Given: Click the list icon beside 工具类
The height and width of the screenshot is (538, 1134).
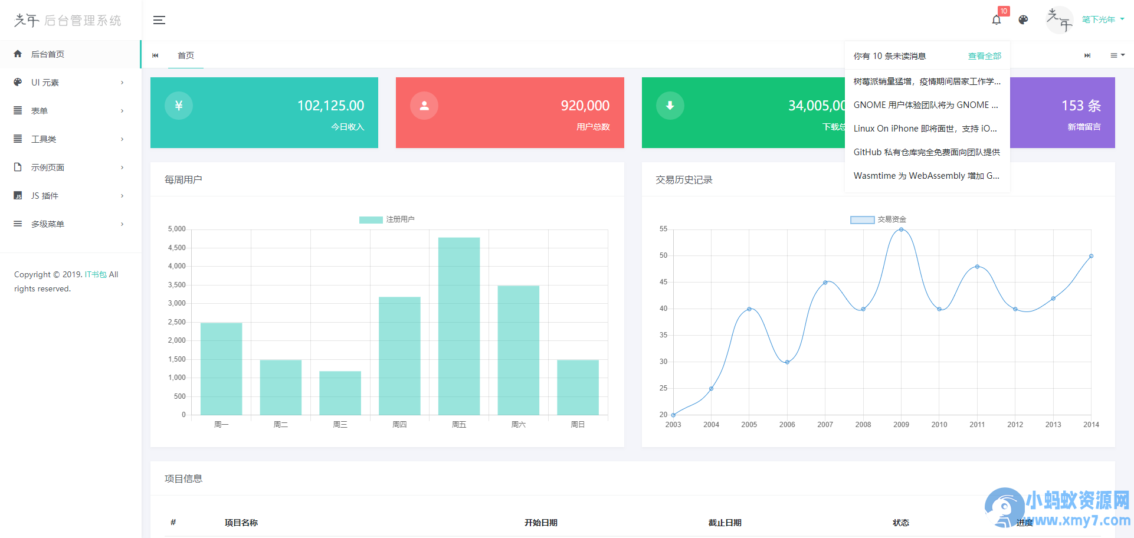Looking at the screenshot, I should 18,139.
